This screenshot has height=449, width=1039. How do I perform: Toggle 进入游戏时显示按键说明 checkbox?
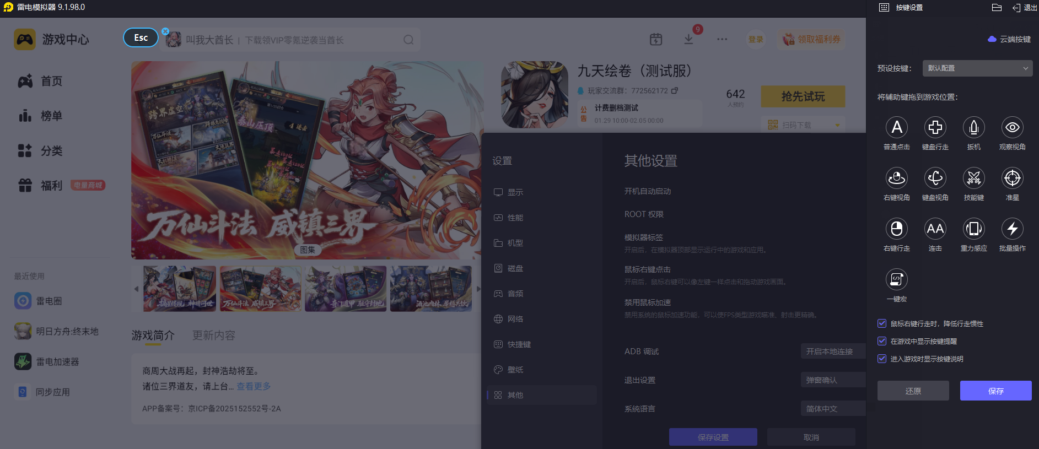pyautogui.click(x=882, y=359)
